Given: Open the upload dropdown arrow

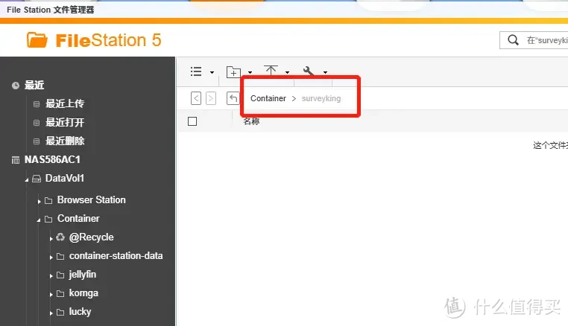Looking at the screenshot, I should [287, 72].
